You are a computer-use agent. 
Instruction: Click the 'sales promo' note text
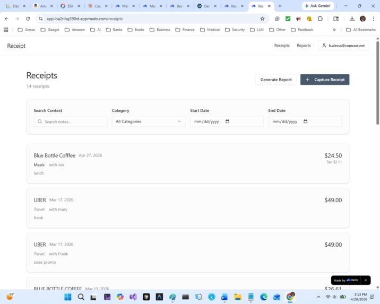(45, 262)
